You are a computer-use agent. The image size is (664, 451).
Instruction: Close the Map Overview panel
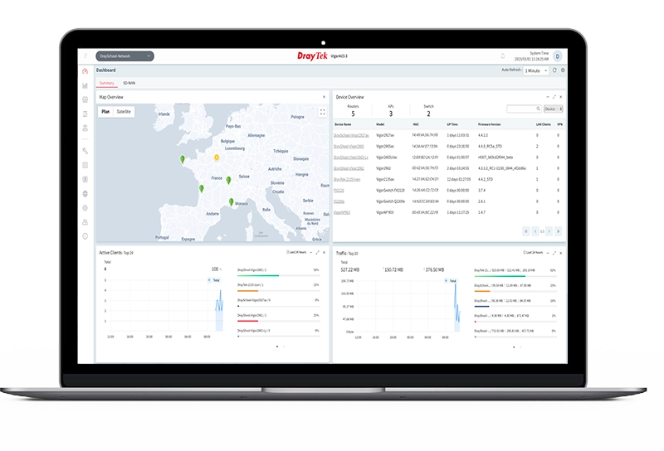point(324,97)
